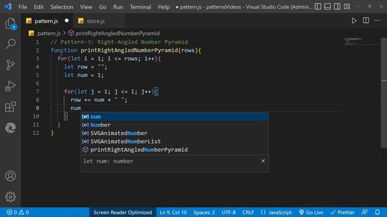Choose the 'Number' suggestion

click(x=174, y=125)
